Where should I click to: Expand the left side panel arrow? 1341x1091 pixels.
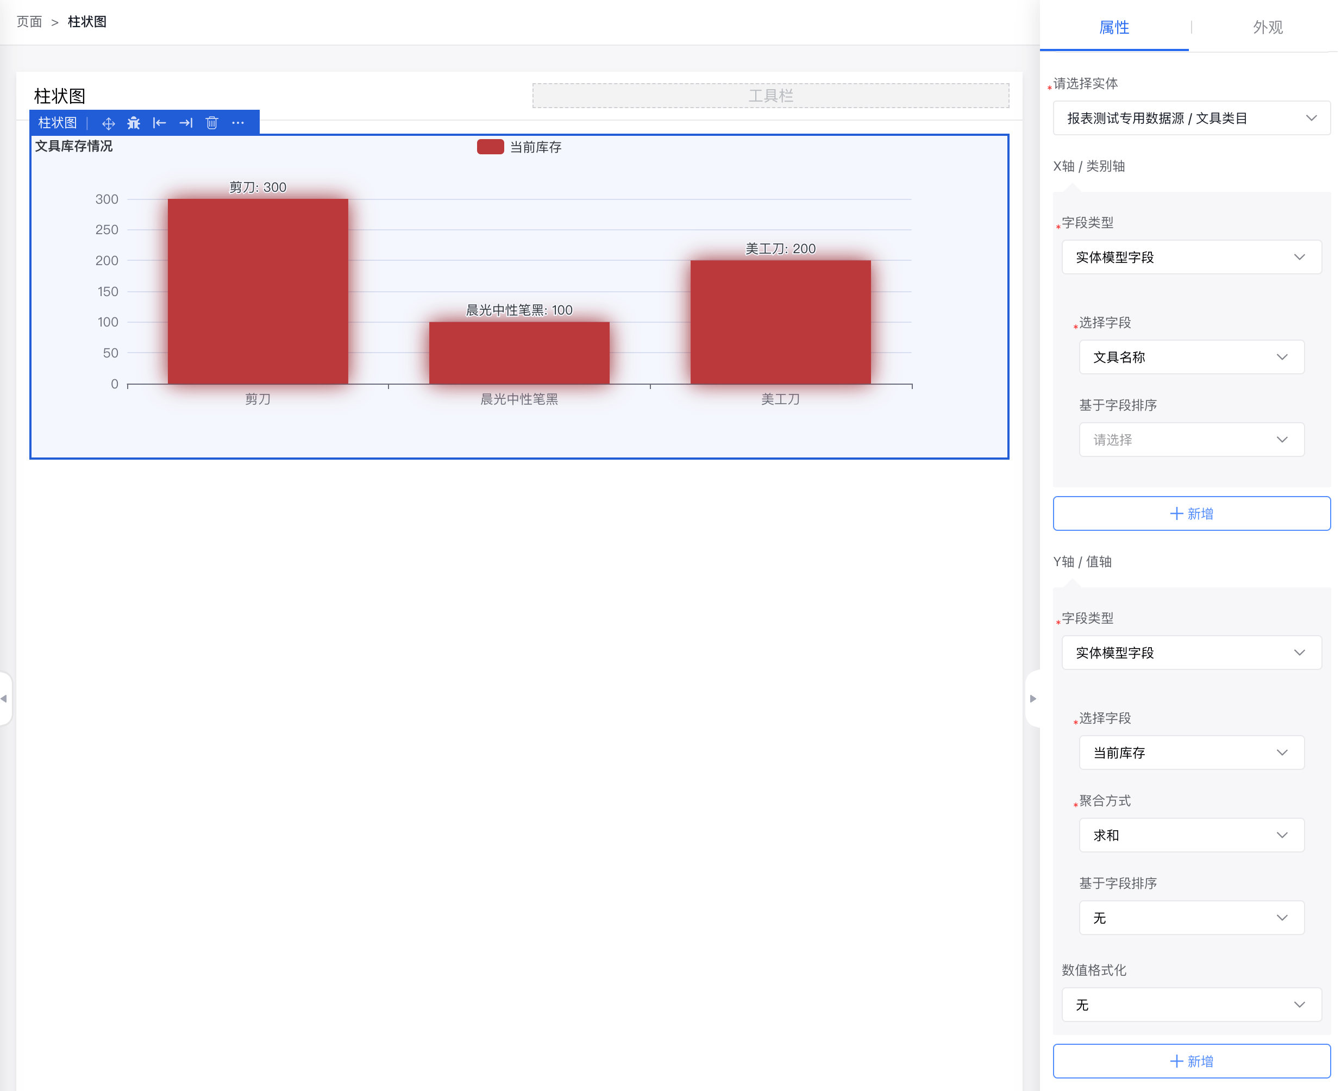coord(5,699)
